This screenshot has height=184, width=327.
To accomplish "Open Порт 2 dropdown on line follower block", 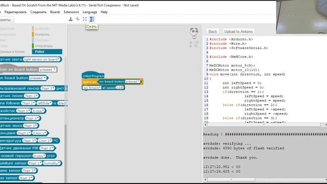I will [x=29, y=103].
